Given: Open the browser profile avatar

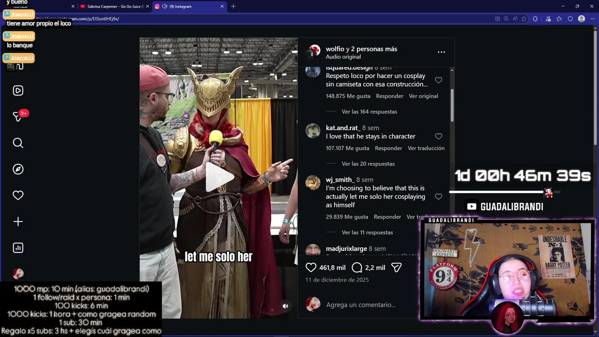Looking at the screenshot, I should tap(581, 19).
